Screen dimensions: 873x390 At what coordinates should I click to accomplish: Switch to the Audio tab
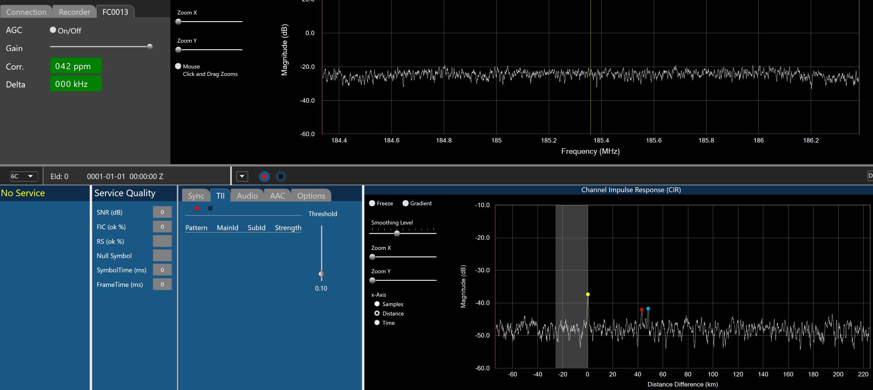(247, 196)
